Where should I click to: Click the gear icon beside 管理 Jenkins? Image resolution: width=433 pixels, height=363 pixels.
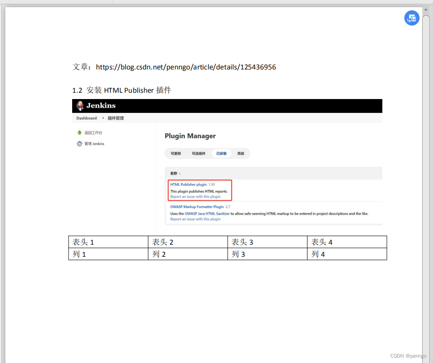(x=79, y=143)
